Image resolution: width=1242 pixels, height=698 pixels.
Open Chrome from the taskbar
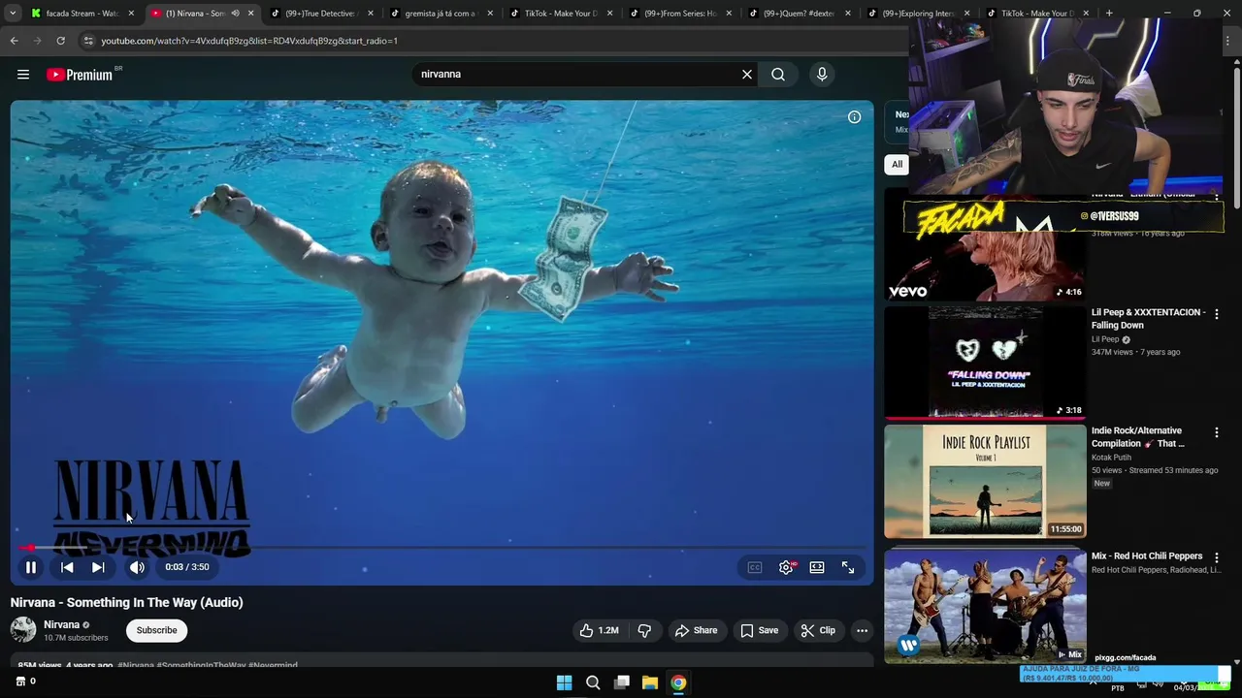click(x=678, y=682)
